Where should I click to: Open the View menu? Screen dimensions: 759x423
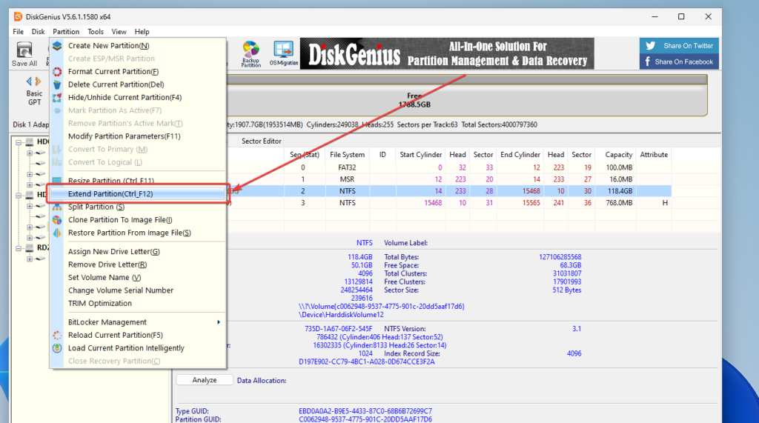tap(119, 31)
